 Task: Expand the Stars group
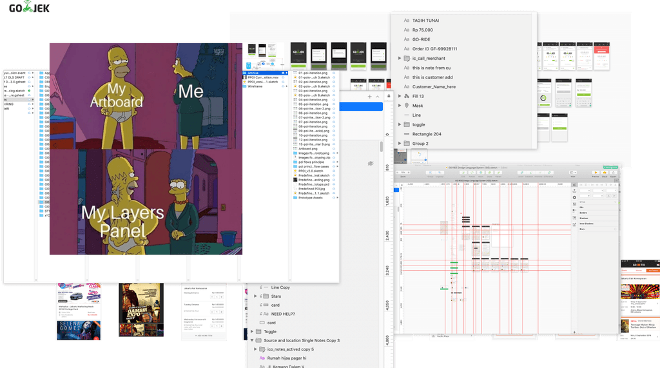point(255,296)
